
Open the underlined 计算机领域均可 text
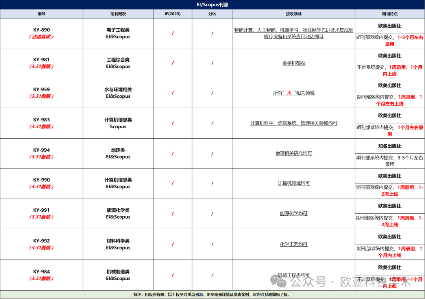[x=294, y=183]
